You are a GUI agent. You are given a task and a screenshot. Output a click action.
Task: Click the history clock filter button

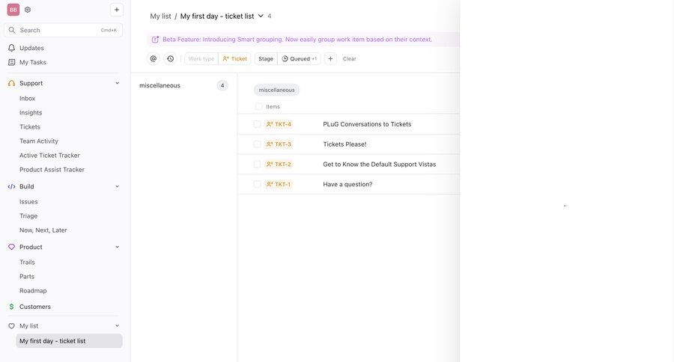tap(171, 59)
